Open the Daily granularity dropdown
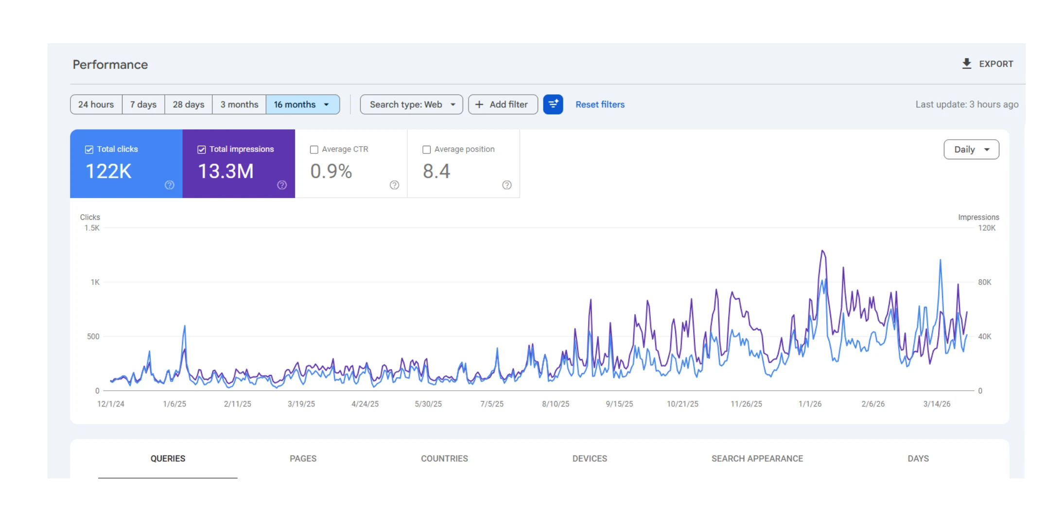This screenshot has width=1063, height=522. tap(971, 150)
